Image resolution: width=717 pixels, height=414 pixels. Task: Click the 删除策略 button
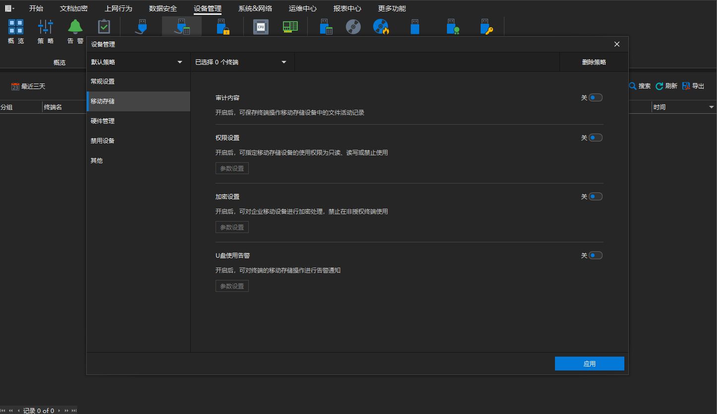pos(594,62)
